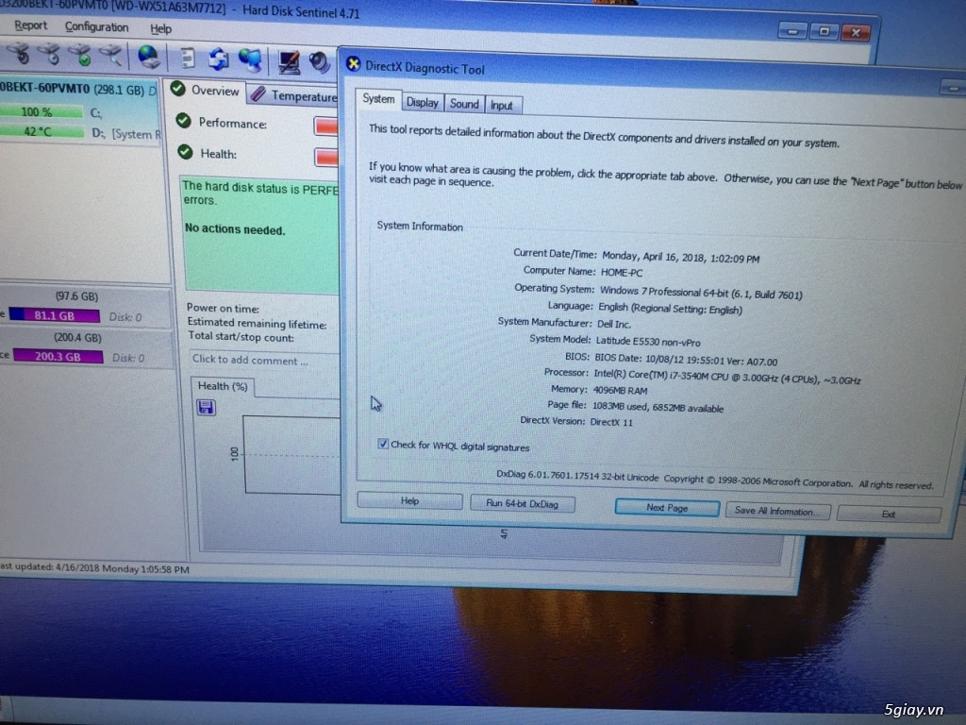Viewport: 966px width, 725px height.
Task: Click the disk with green checkmark toolbar icon
Action: [80, 55]
